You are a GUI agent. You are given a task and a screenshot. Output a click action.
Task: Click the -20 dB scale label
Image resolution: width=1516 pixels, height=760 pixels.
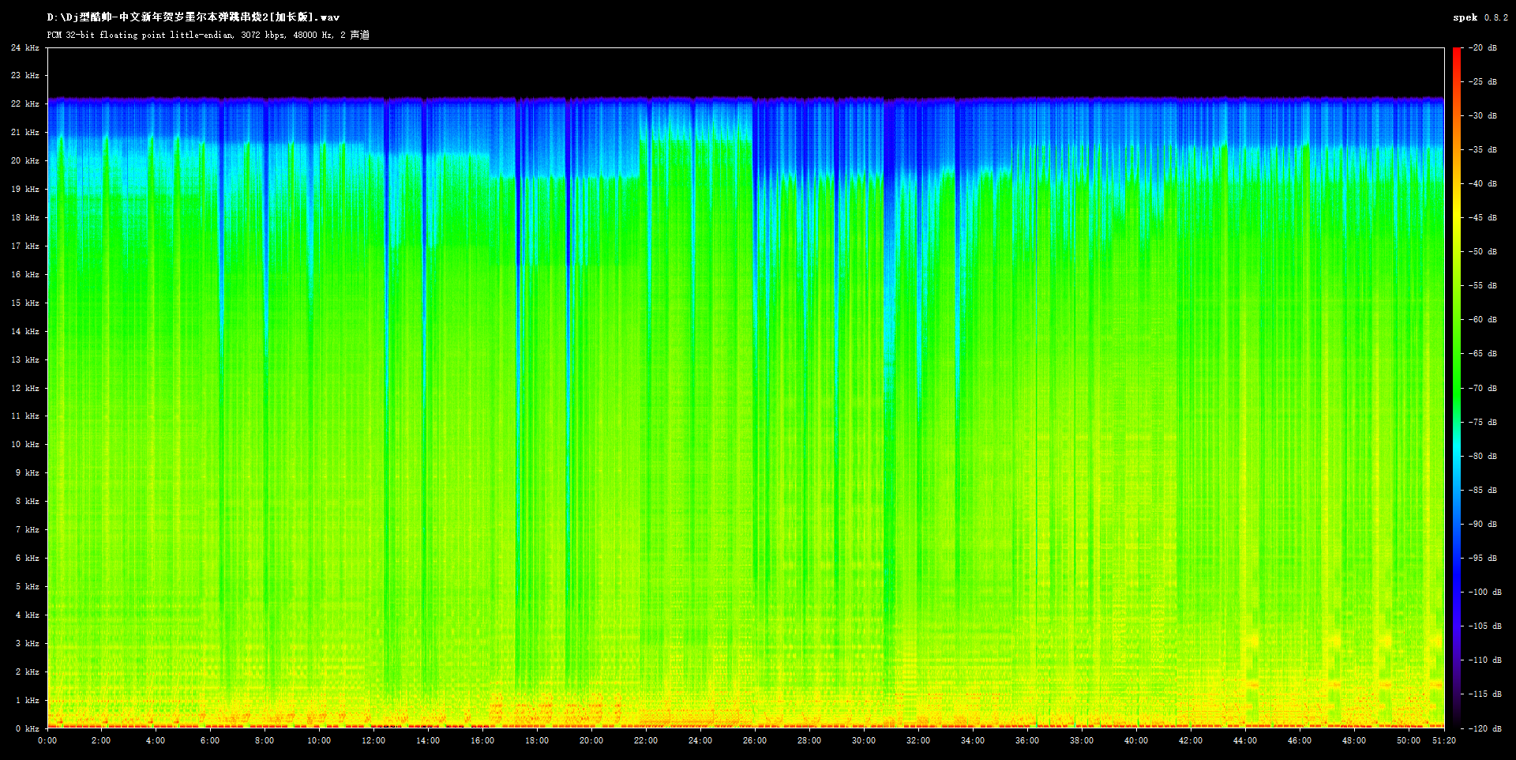pos(1483,47)
